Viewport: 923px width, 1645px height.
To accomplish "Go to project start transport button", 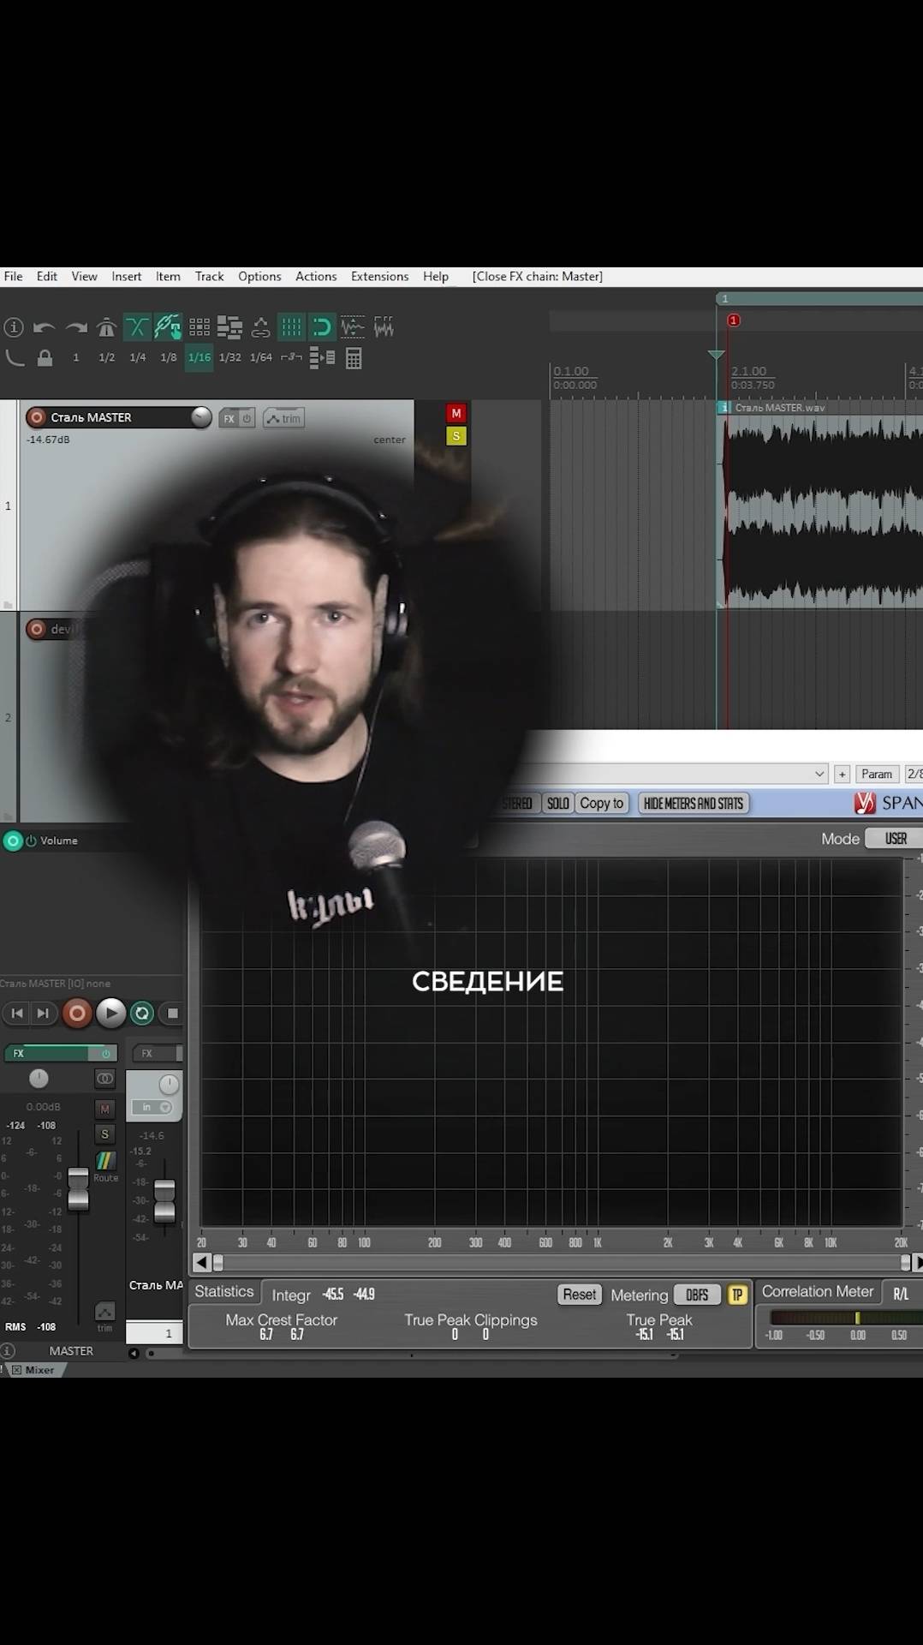I will coord(17,1013).
